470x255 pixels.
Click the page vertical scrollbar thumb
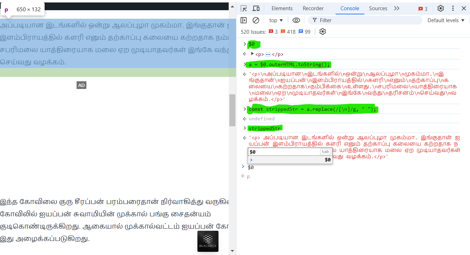tap(232, 110)
